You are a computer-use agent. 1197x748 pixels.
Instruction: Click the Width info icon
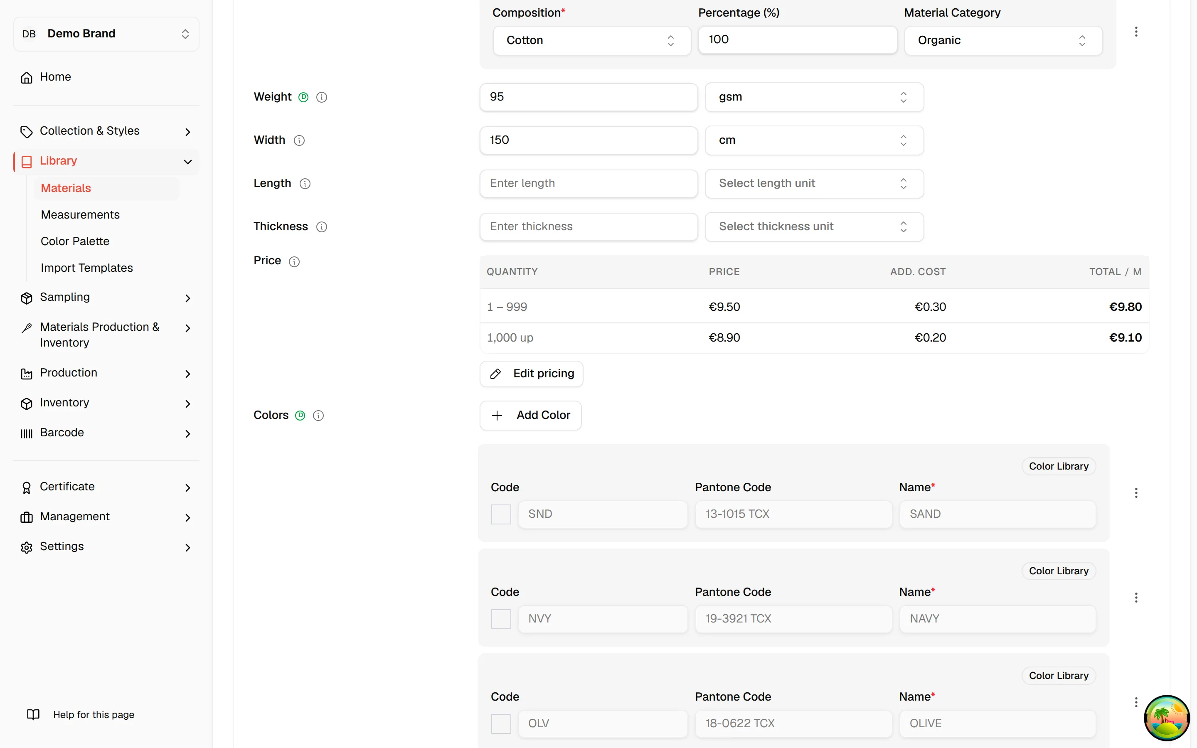click(x=299, y=140)
